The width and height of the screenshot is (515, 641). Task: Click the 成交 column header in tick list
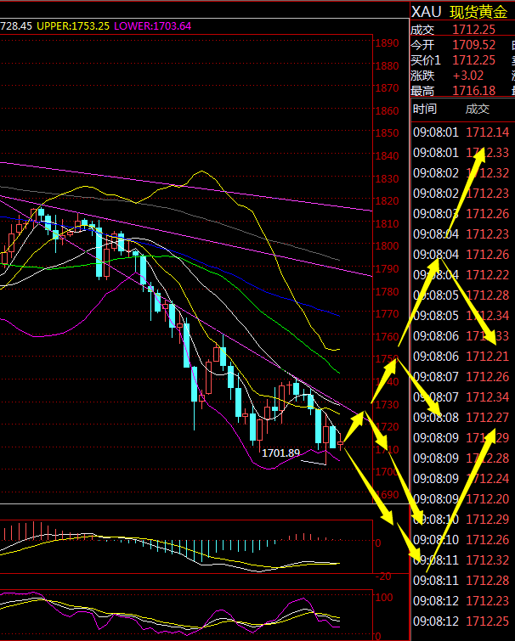click(x=477, y=109)
